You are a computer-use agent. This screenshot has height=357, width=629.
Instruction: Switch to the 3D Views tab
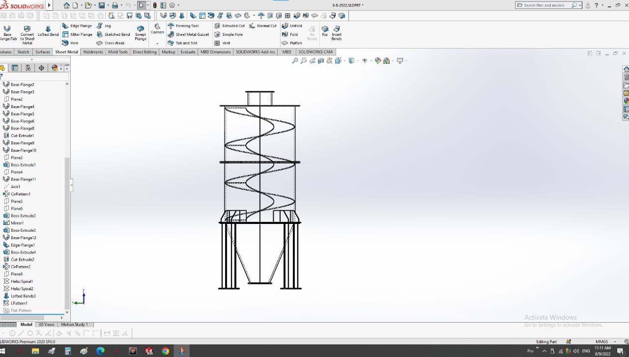click(x=47, y=325)
